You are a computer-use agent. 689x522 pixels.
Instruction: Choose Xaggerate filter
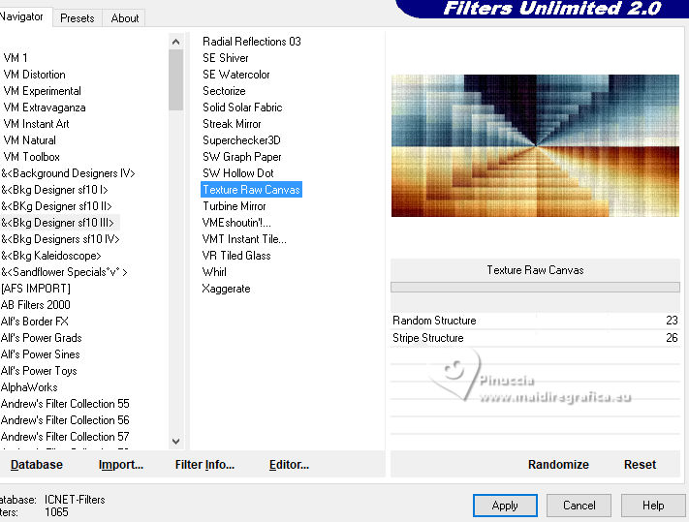click(227, 289)
